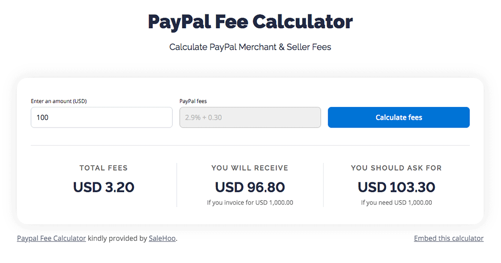Click the USD 3.20 total fees value

pos(104,187)
